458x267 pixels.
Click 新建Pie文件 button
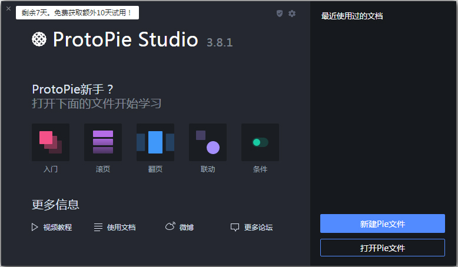[x=382, y=223]
